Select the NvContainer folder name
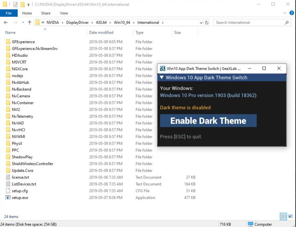This screenshot has height=227, width=296. click(x=23, y=103)
